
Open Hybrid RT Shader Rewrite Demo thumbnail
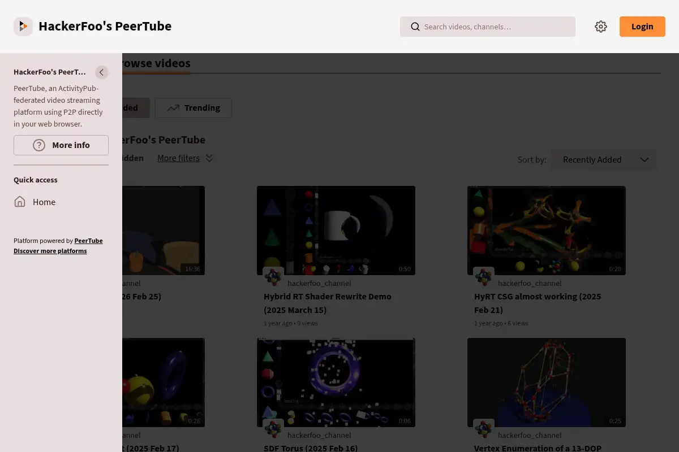336,231
